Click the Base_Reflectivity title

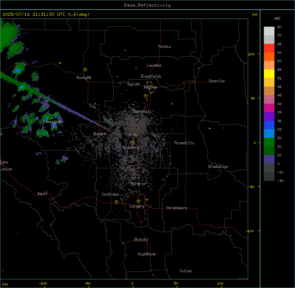tap(147, 5)
